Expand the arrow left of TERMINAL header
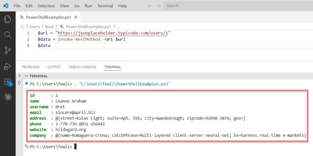Image resolution: width=313 pixels, height=156 pixels. 19,76
